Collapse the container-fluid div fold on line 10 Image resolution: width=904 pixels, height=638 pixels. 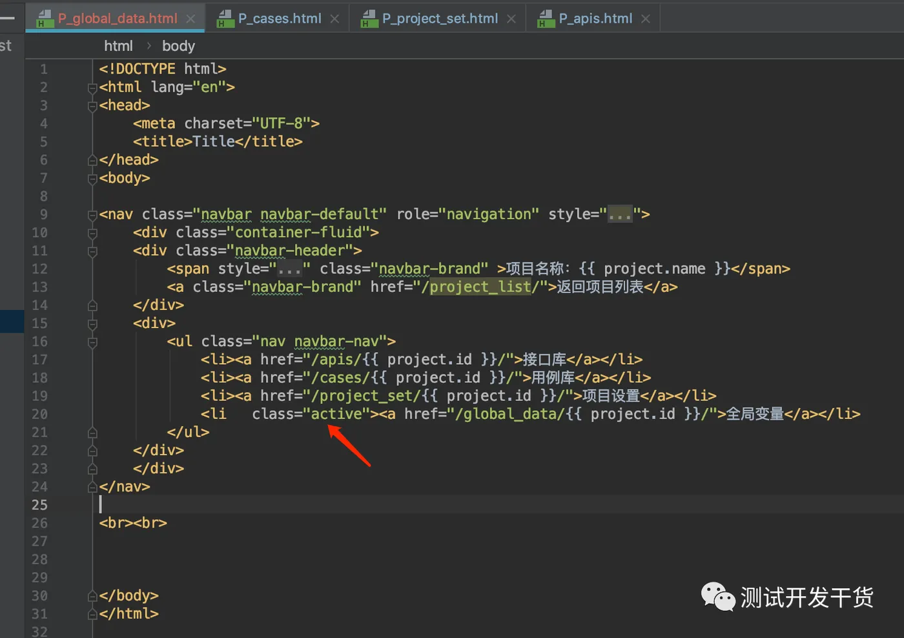tap(92, 233)
